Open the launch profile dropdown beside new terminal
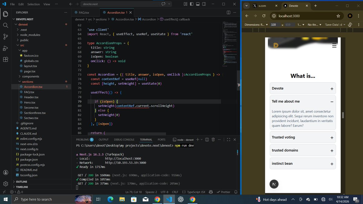 click(x=201, y=140)
